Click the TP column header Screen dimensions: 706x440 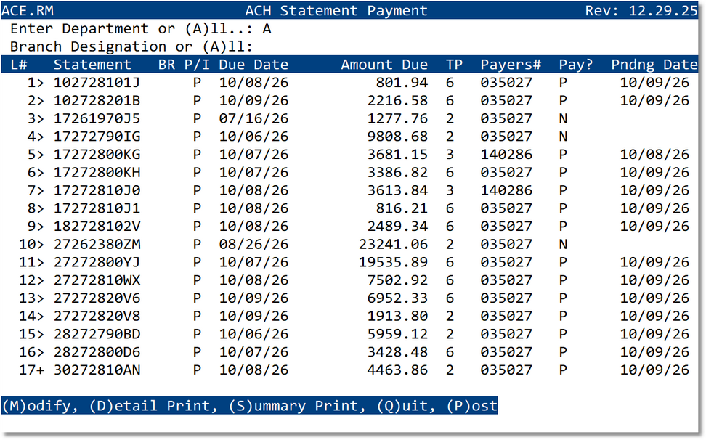[454, 65]
